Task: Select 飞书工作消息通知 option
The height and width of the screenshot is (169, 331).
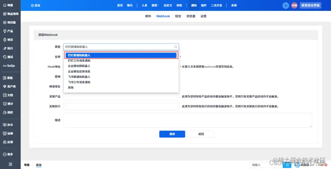Action: 121,82
